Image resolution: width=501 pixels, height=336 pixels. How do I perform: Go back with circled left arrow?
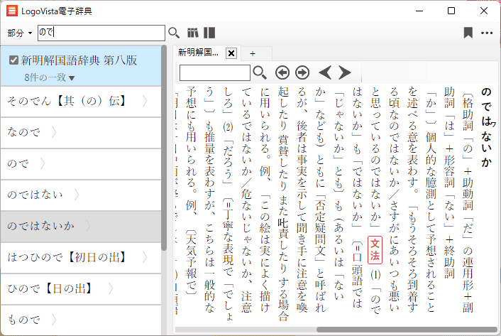(282, 72)
